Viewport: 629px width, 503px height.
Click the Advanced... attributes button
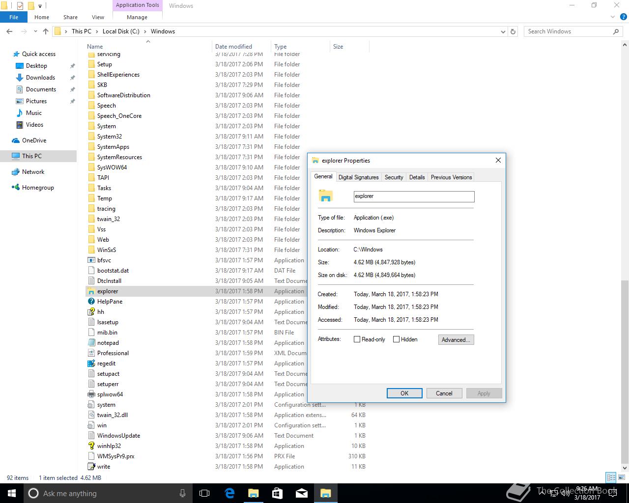click(x=456, y=339)
